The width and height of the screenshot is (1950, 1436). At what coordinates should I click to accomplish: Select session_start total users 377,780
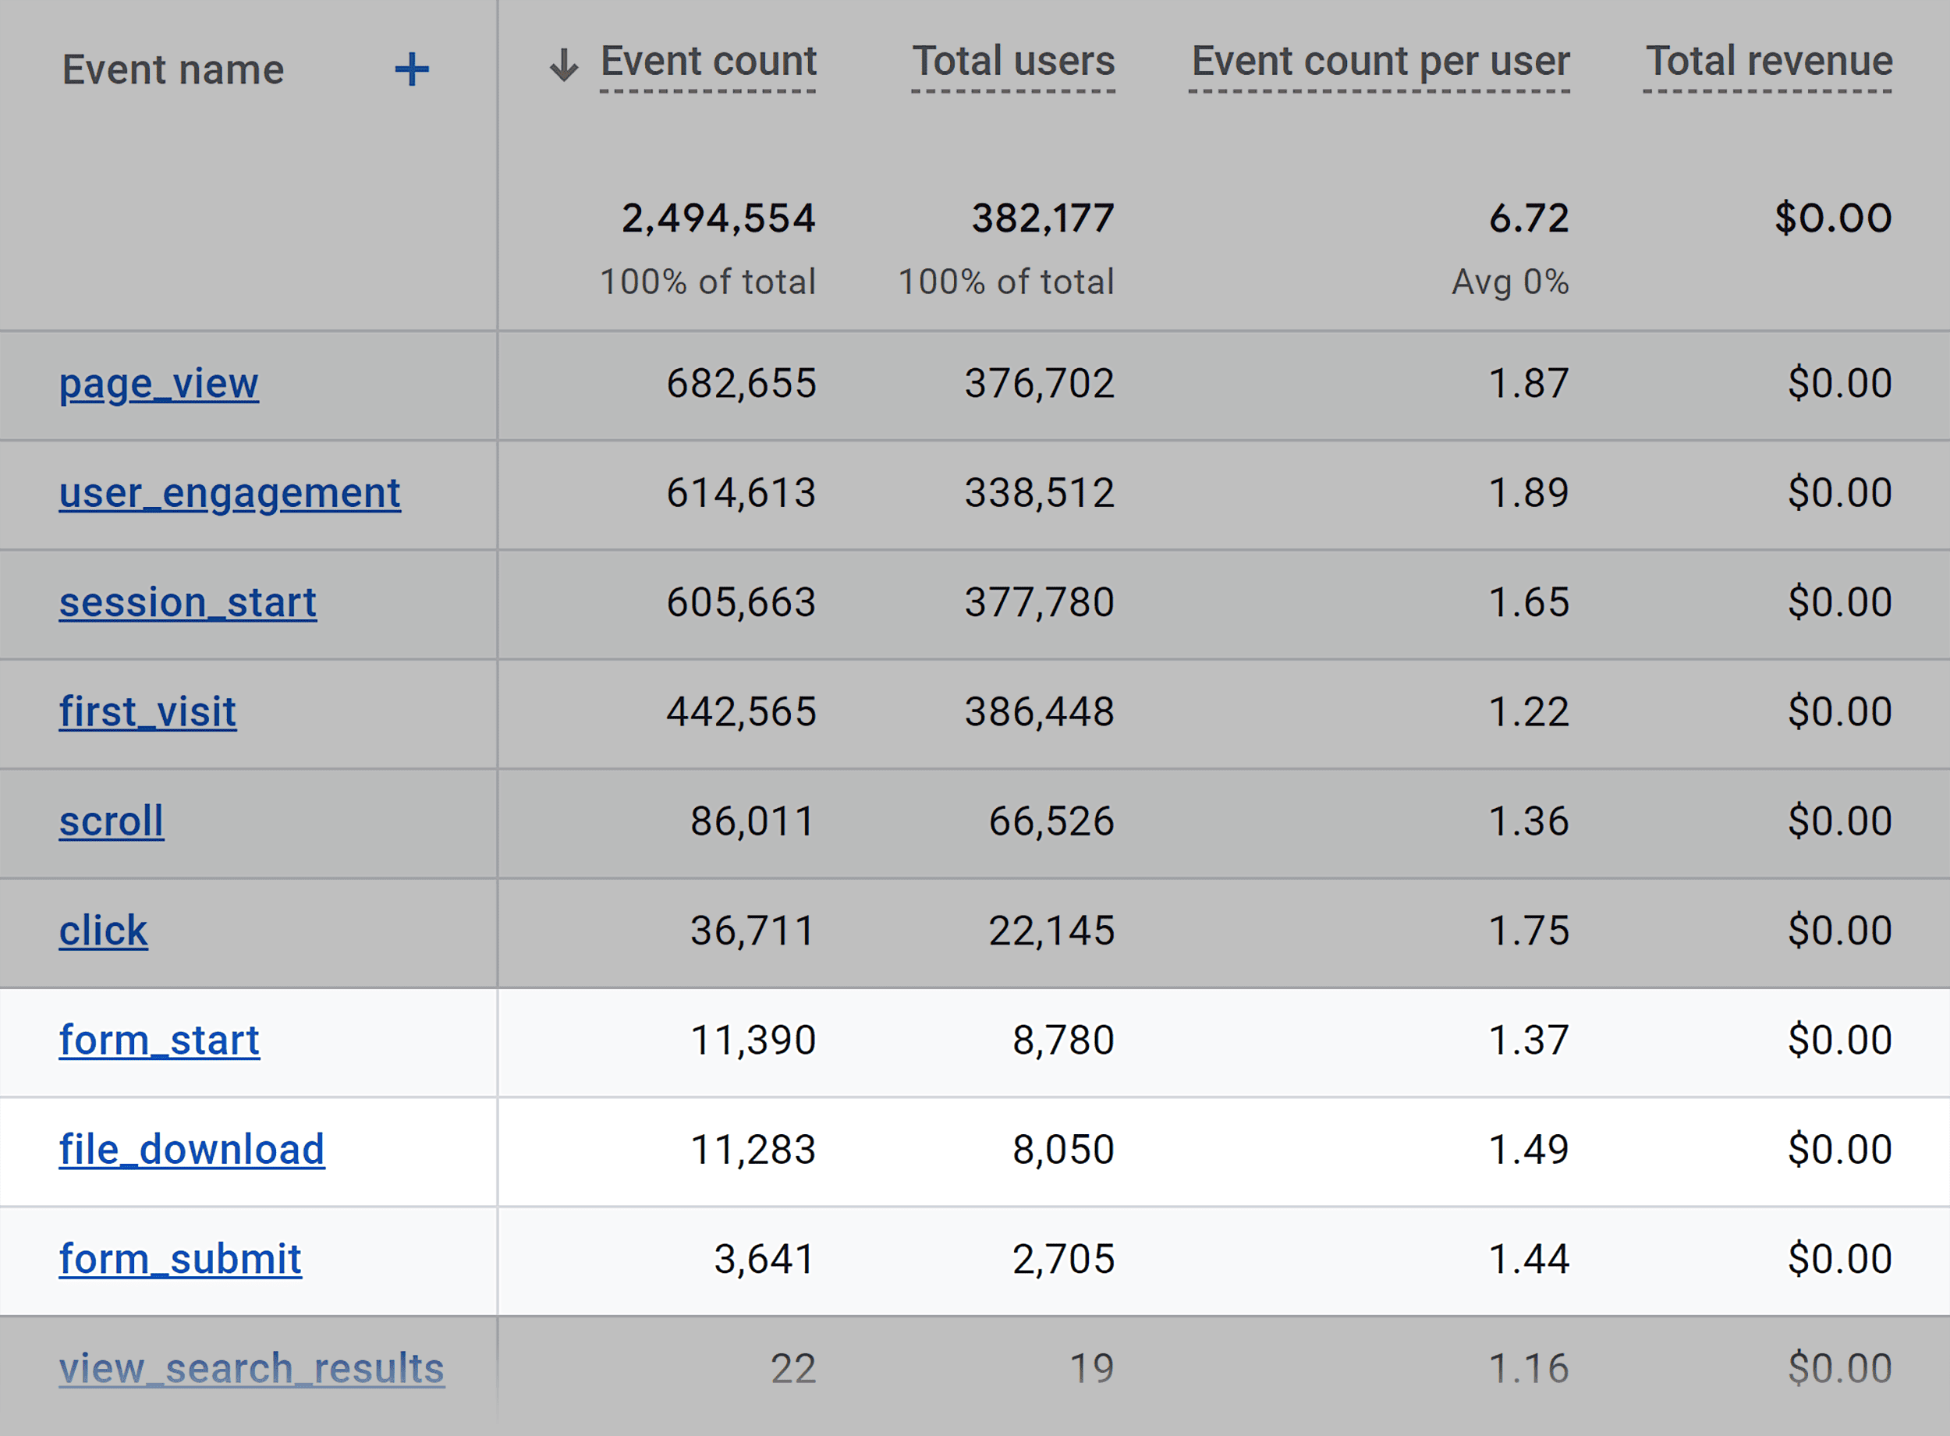coord(1039,602)
